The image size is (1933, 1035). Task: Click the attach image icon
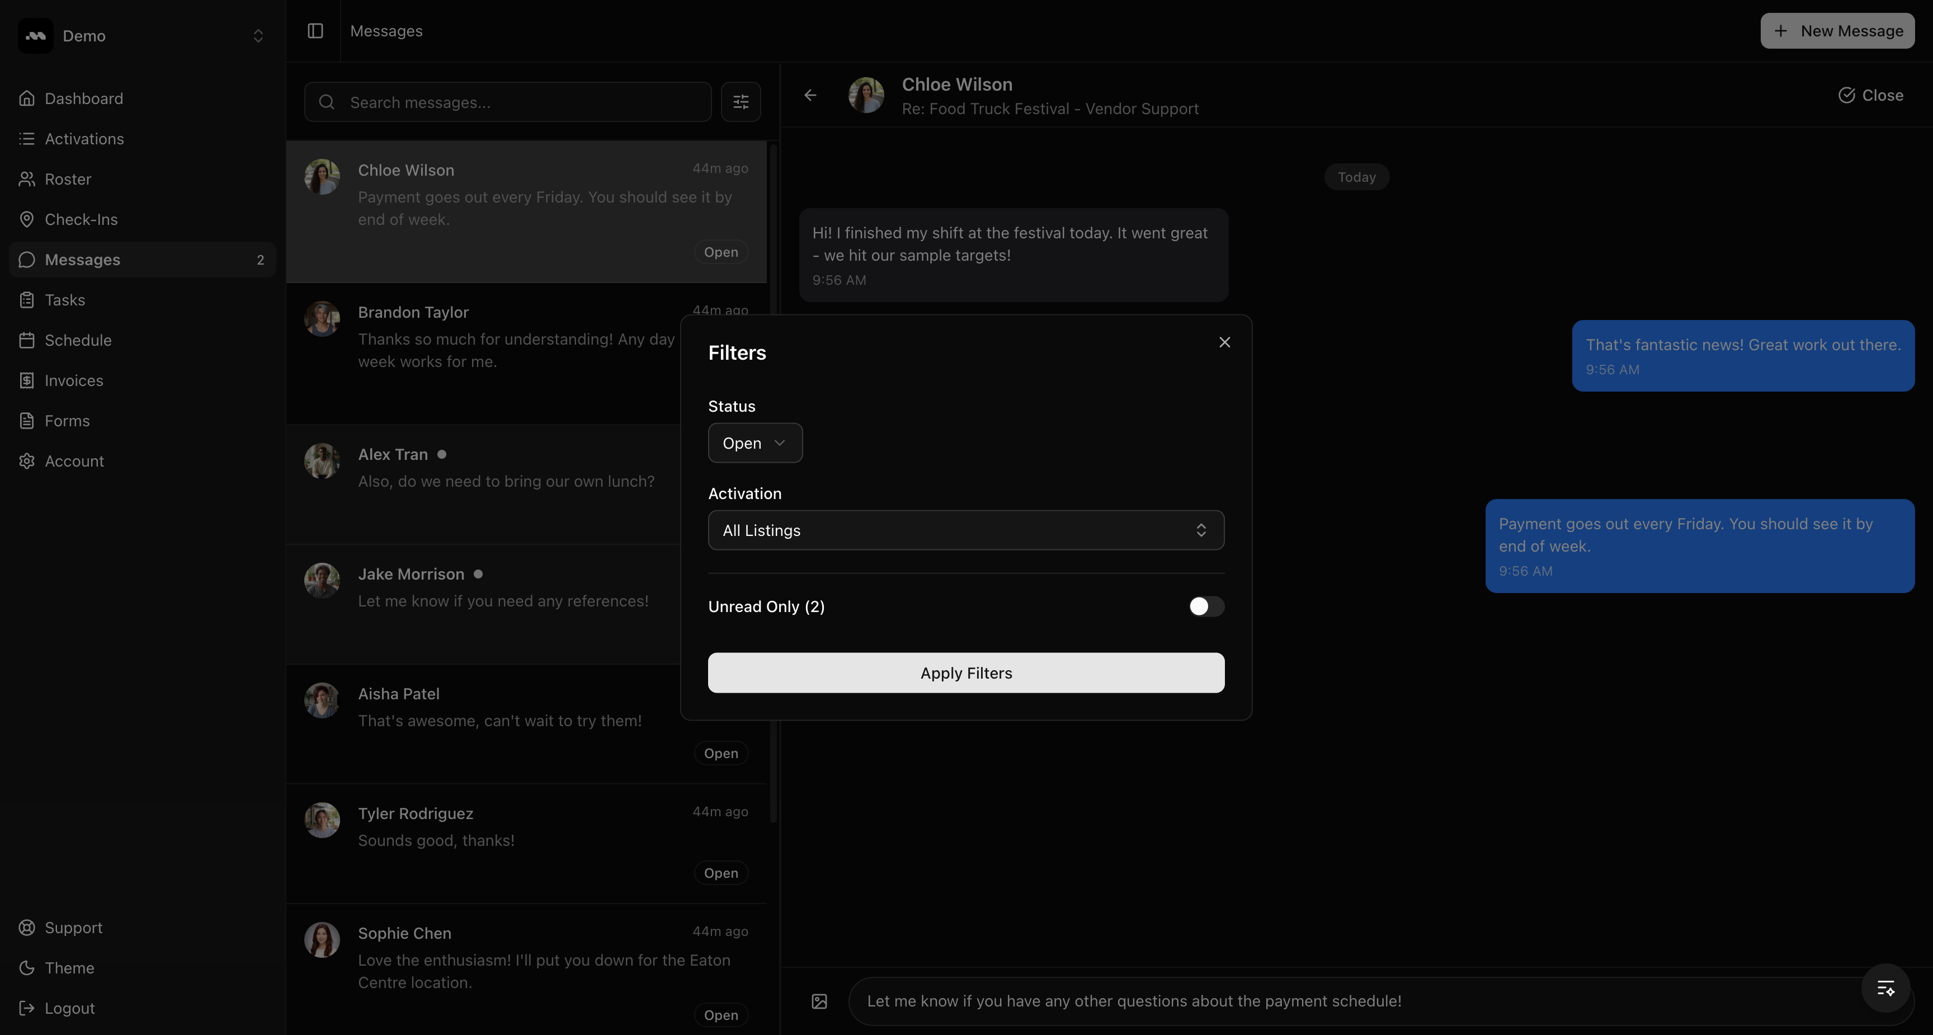tap(819, 1001)
